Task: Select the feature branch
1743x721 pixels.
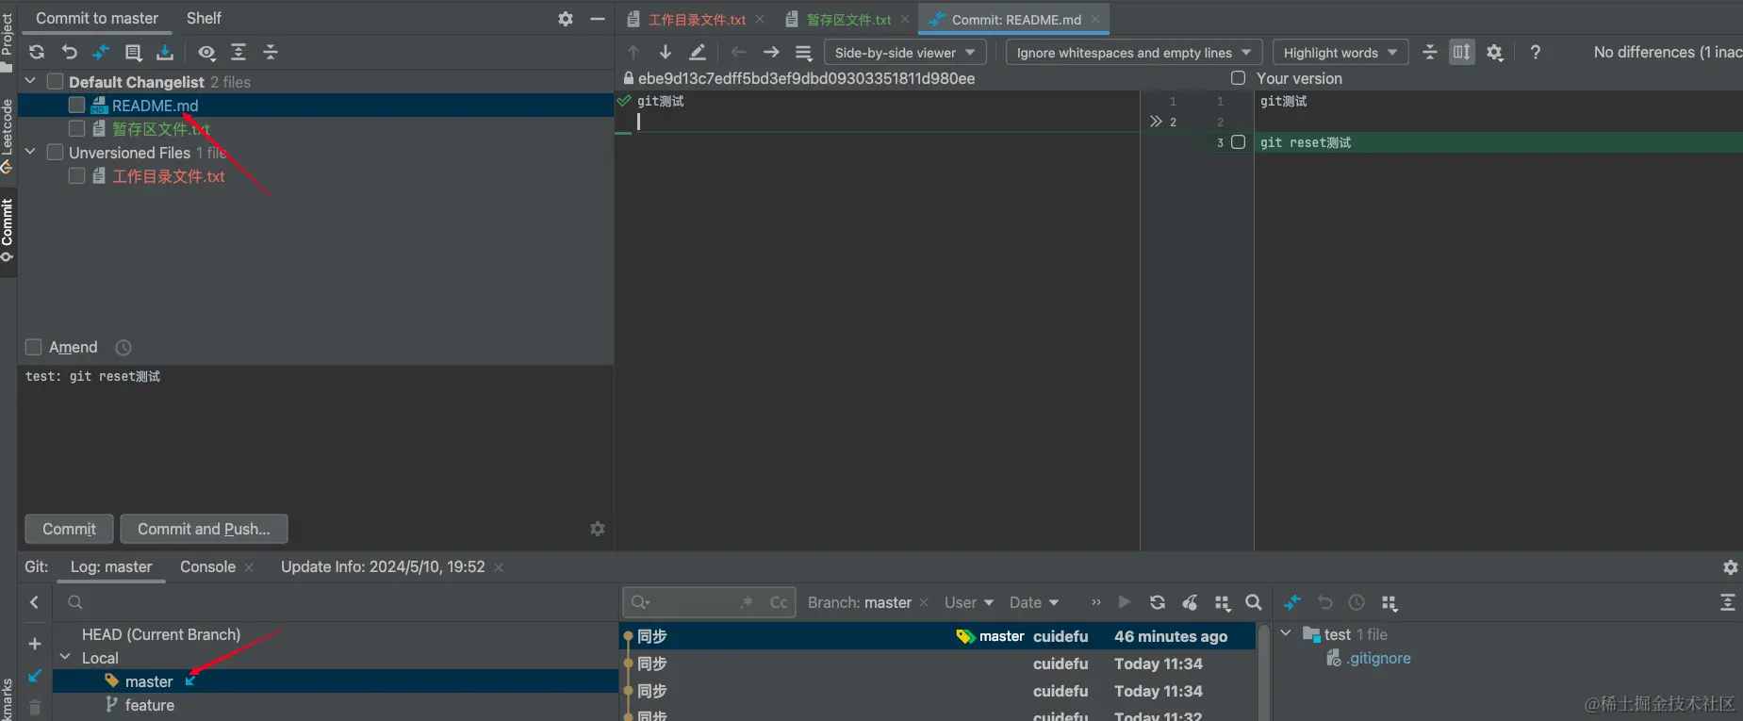Action: (150, 705)
